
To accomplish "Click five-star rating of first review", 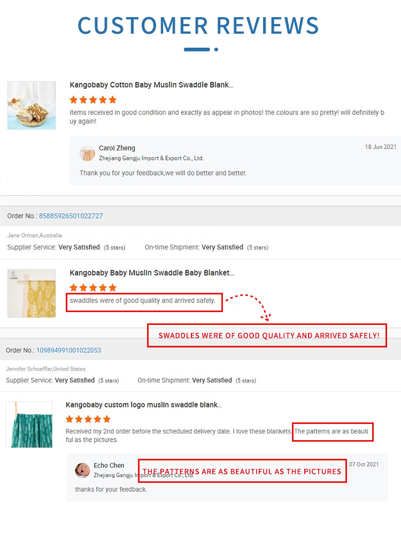I will click(93, 100).
